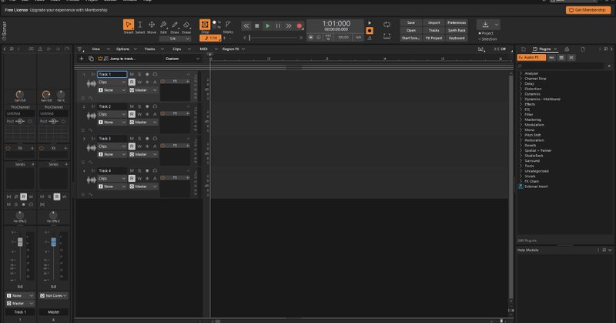Screen dimensions: 616x323
Task: Click the metronome icon under the time display
Action: [370, 39]
